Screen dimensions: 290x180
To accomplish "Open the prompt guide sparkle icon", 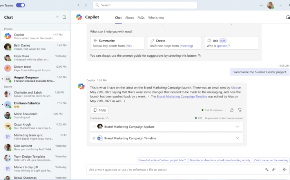I will (266, 169).
